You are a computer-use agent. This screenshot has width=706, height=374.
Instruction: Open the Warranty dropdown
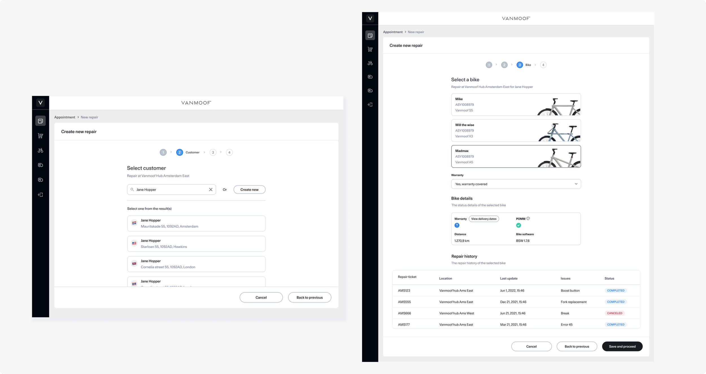(516, 184)
